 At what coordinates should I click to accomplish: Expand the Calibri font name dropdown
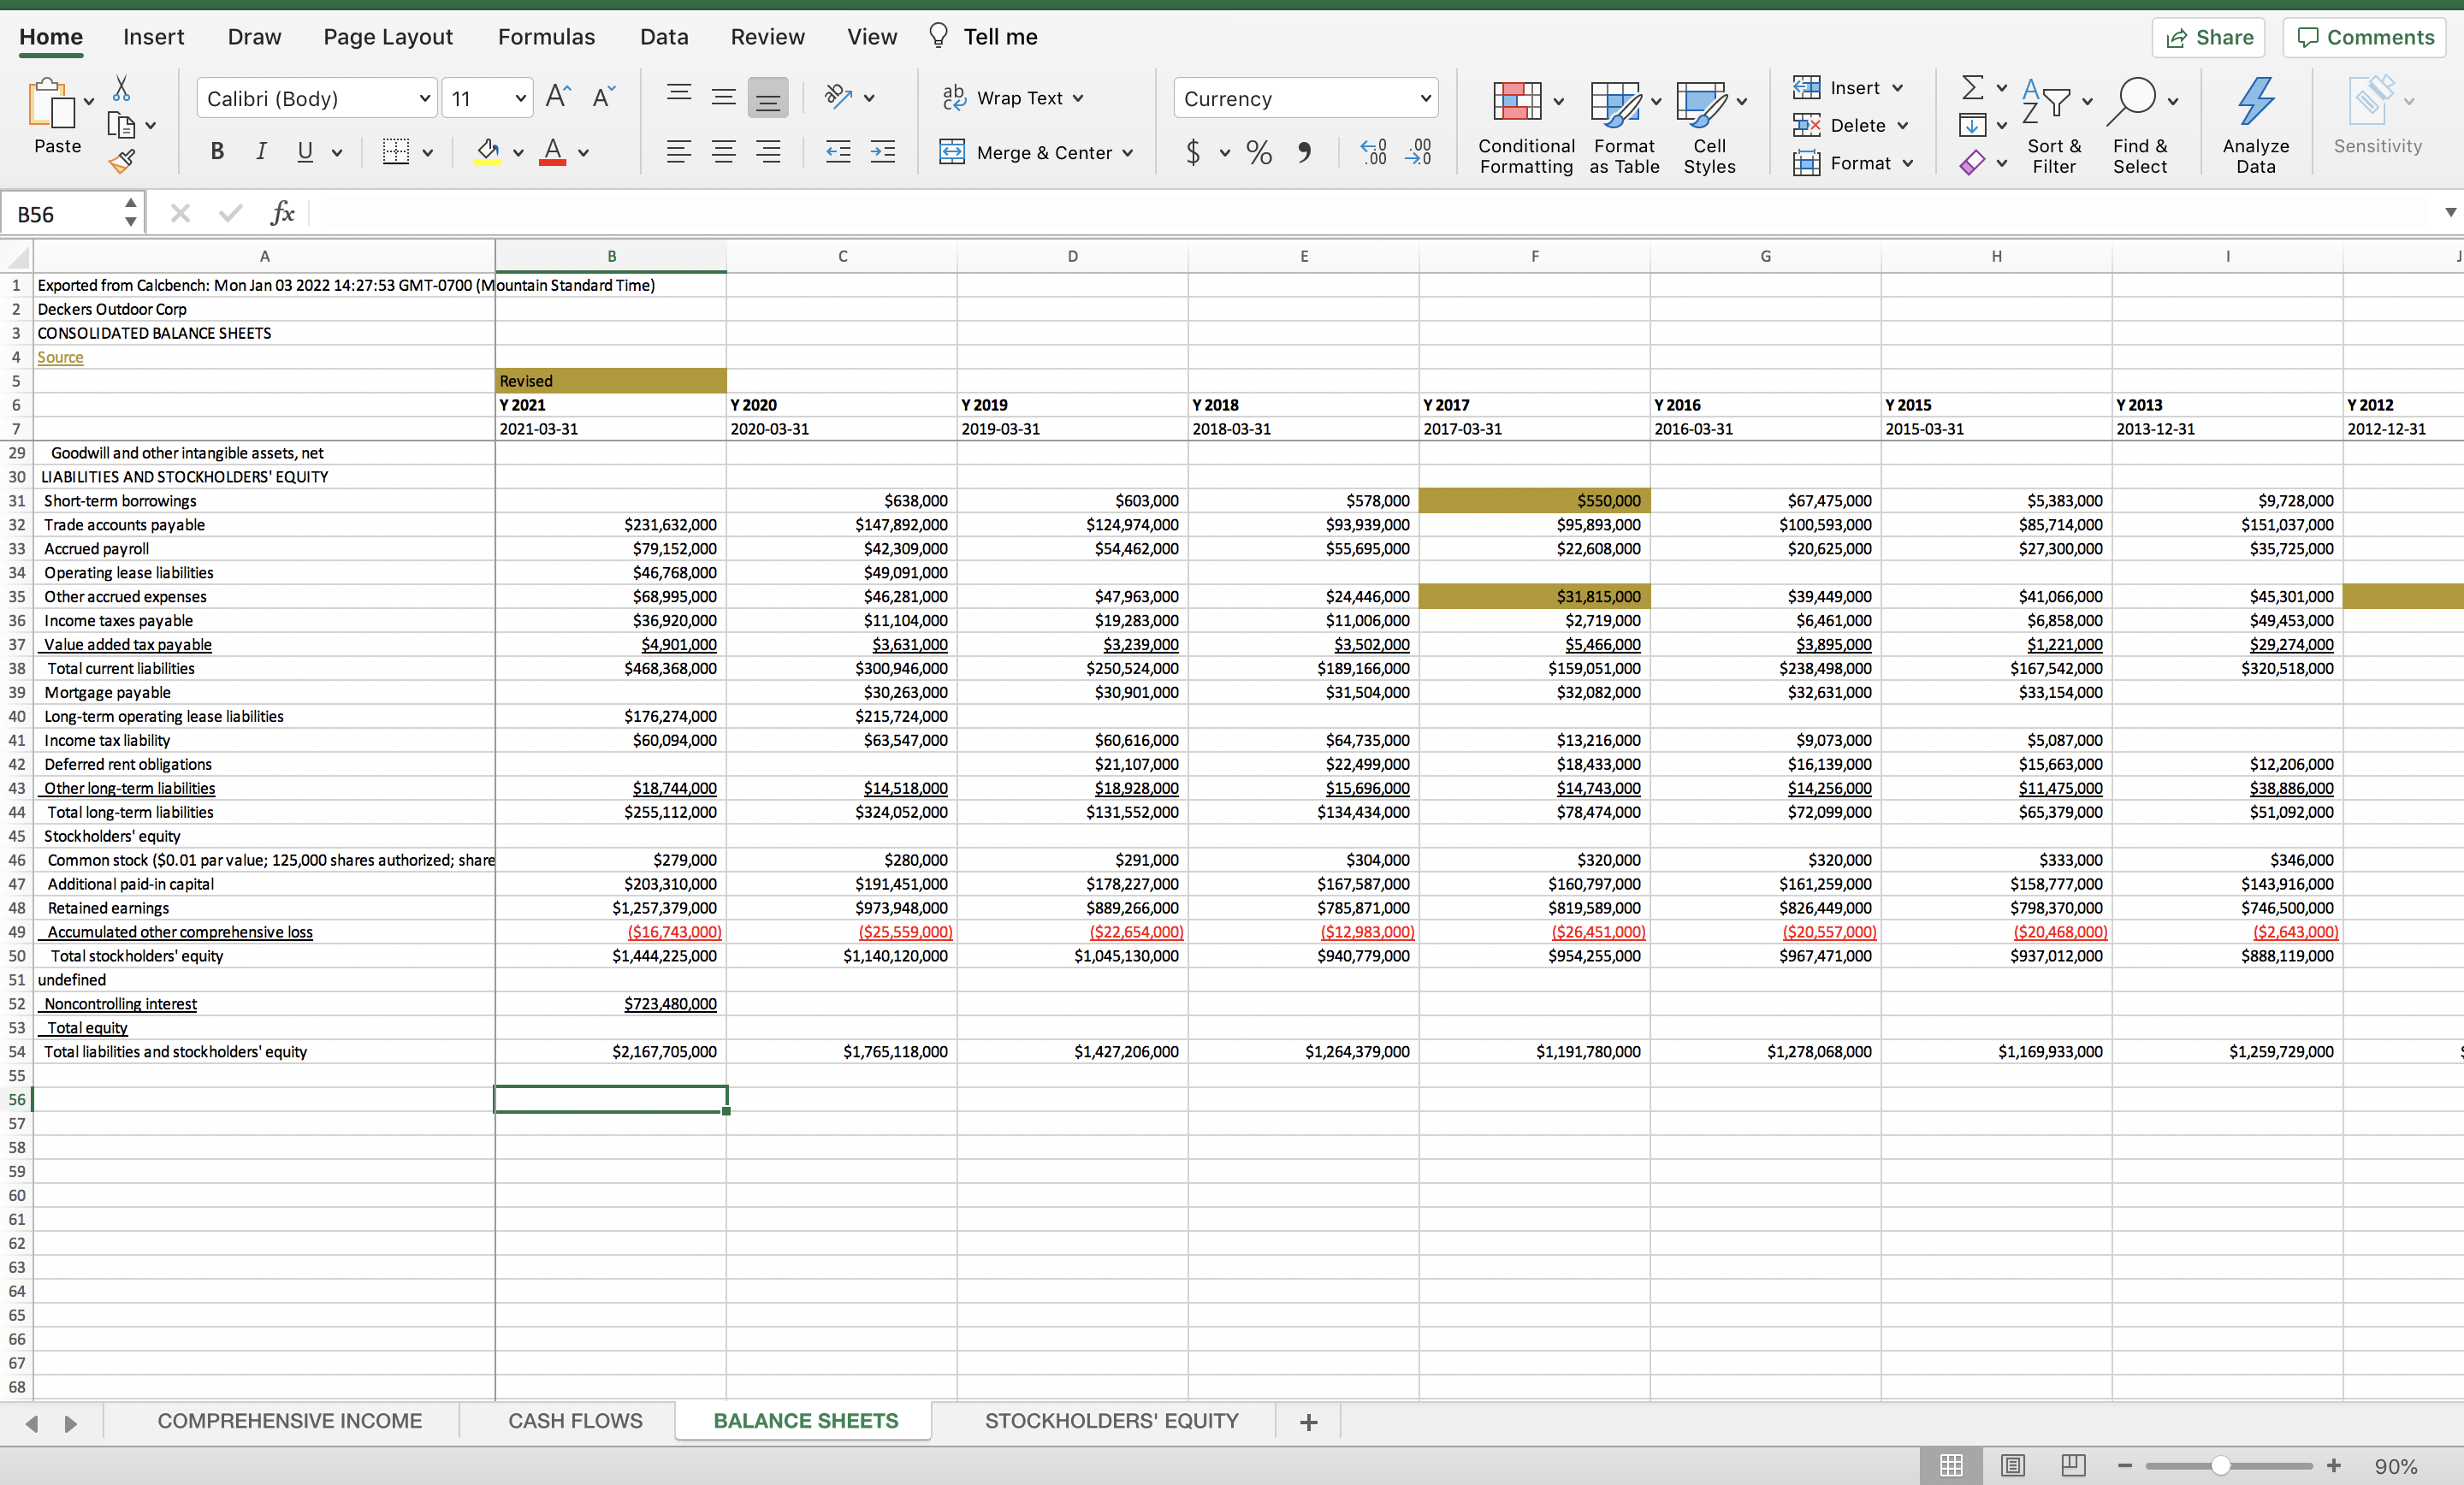pyautogui.click(x=424, y=98)
